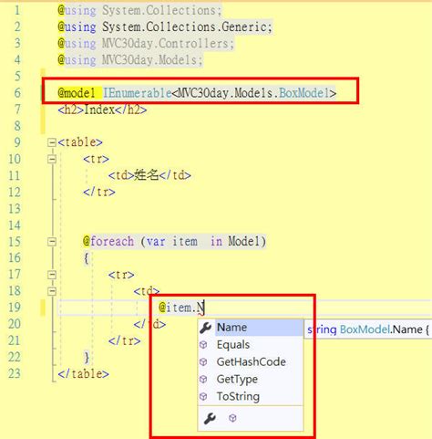Click the cube icon beside ToString
The width and height of the screenshot is (432, 439).
[203, 396]
